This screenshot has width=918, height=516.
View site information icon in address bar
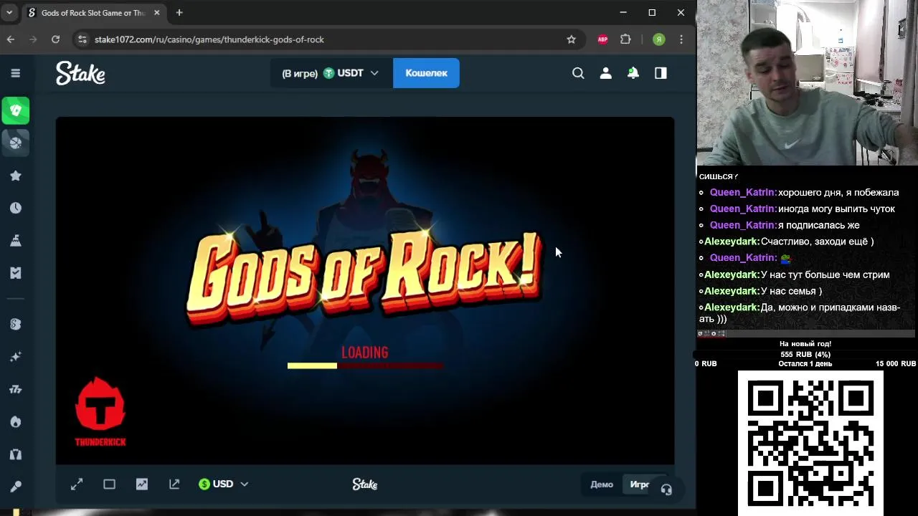82,39
